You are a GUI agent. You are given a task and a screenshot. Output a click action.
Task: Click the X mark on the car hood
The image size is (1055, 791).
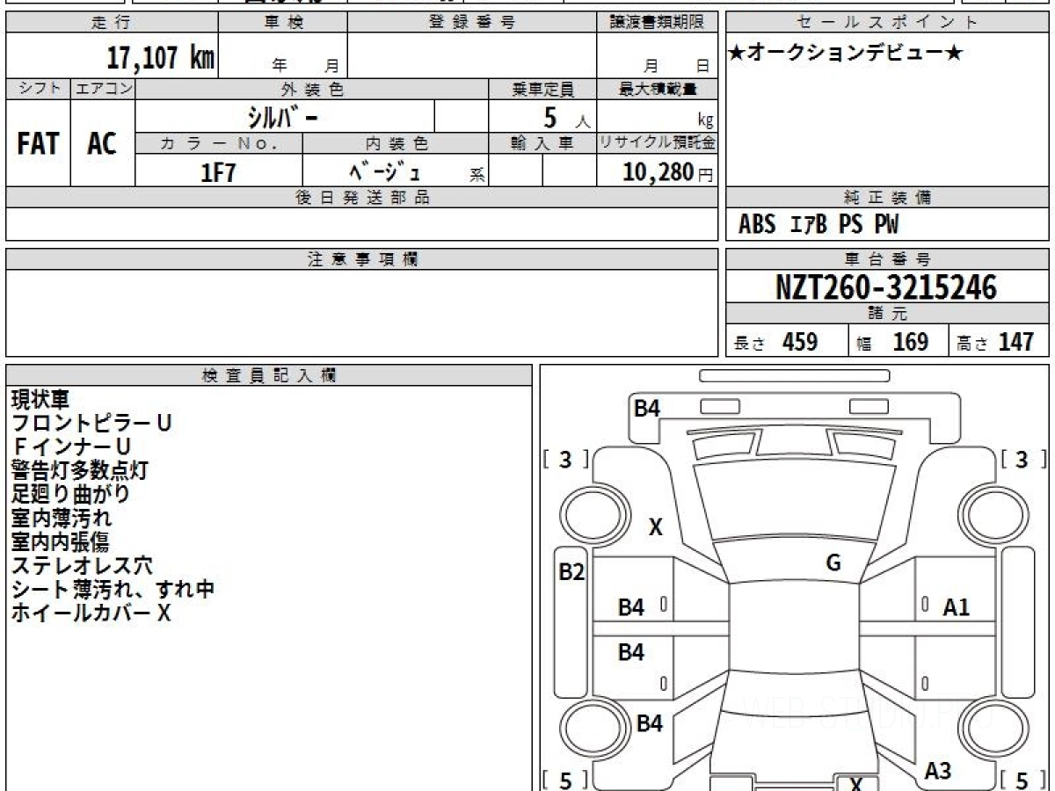(x=656, y=528)
